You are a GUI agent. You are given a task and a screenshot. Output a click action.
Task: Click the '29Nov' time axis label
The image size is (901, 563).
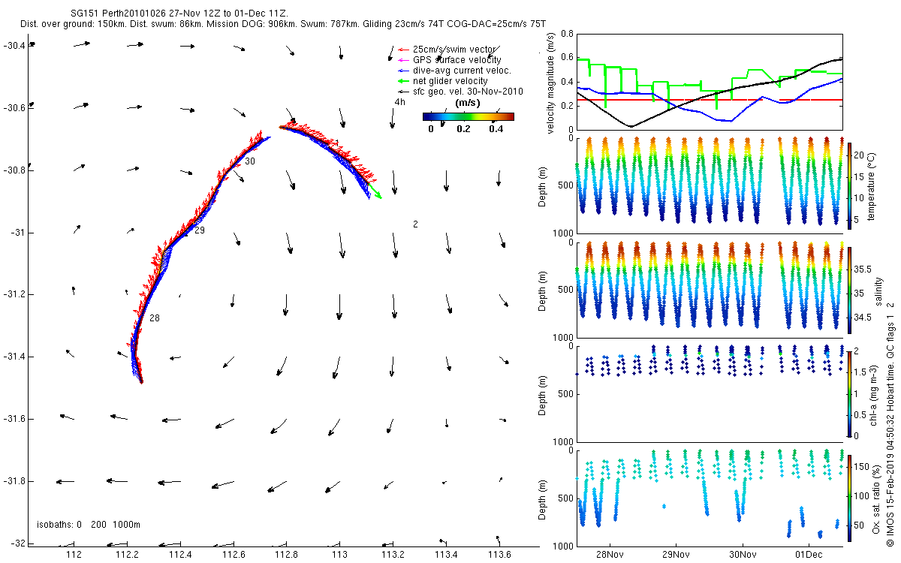[676, 555]
